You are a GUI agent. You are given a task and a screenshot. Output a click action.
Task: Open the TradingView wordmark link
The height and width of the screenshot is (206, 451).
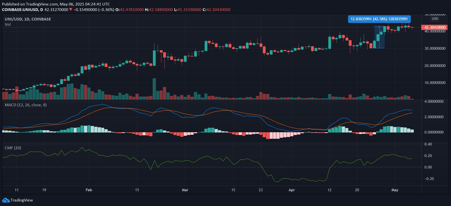(x=22, y=200)
